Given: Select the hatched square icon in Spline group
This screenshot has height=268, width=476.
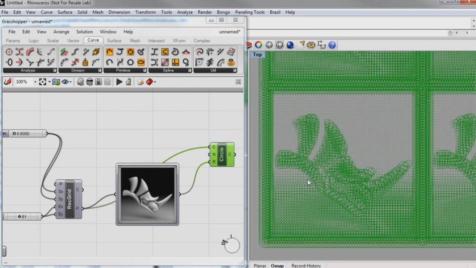Looking at the screenshot, I should point(165,62).
